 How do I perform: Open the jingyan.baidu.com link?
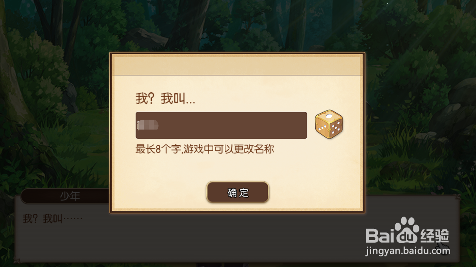coord(408,251)
